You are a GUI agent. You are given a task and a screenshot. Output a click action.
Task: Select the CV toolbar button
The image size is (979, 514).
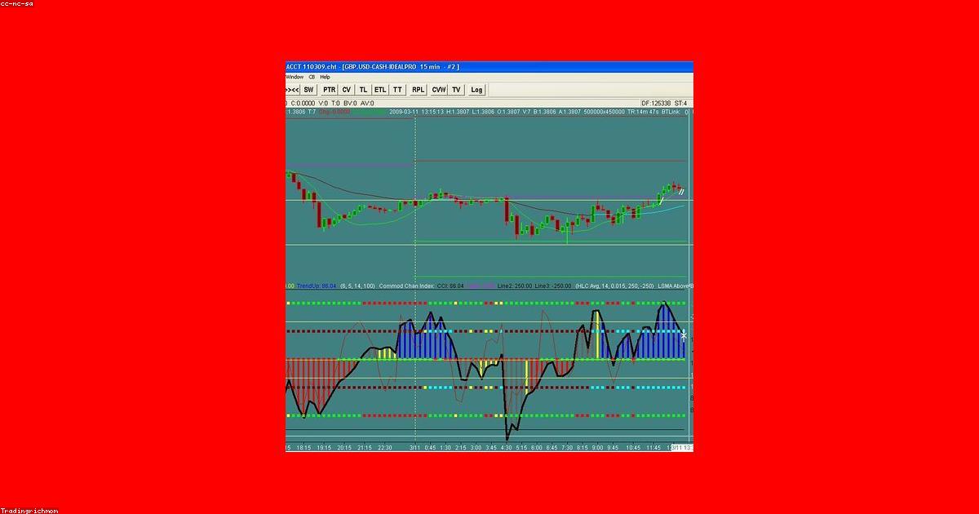(347, 90)
